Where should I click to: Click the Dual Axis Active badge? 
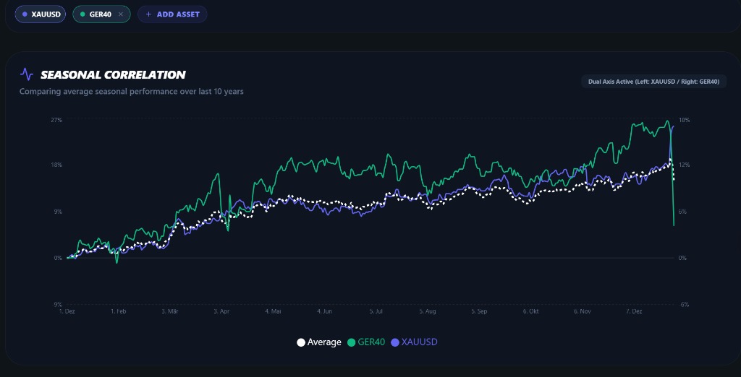click(x=653, y=82)
